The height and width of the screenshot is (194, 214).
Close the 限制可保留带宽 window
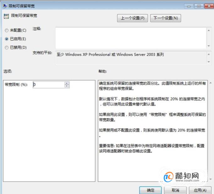pos(209,6)
